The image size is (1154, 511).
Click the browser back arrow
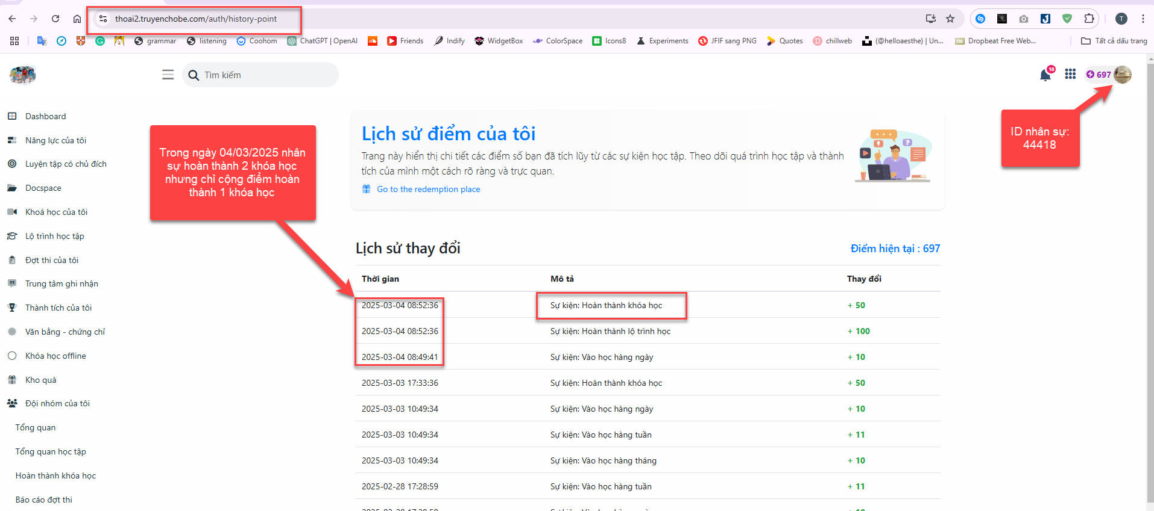(12, 19)
